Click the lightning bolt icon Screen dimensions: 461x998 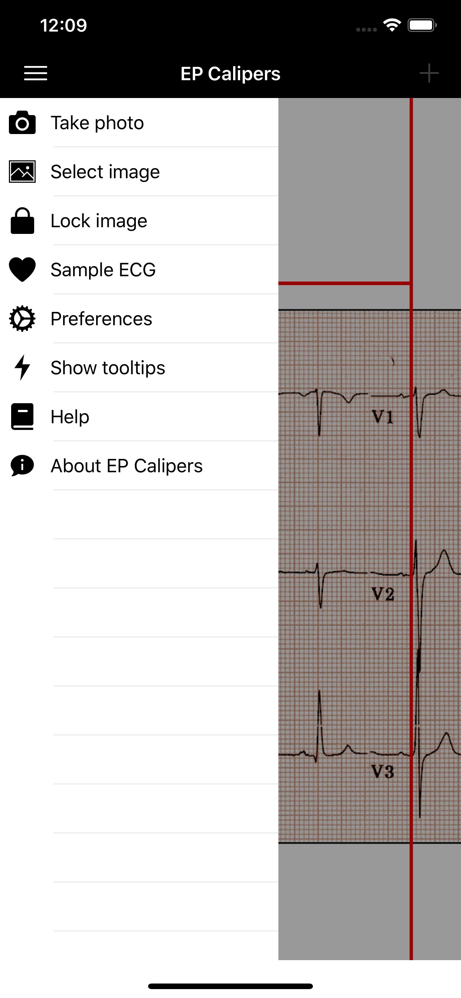pyautogui.click(x=23, y=368)
